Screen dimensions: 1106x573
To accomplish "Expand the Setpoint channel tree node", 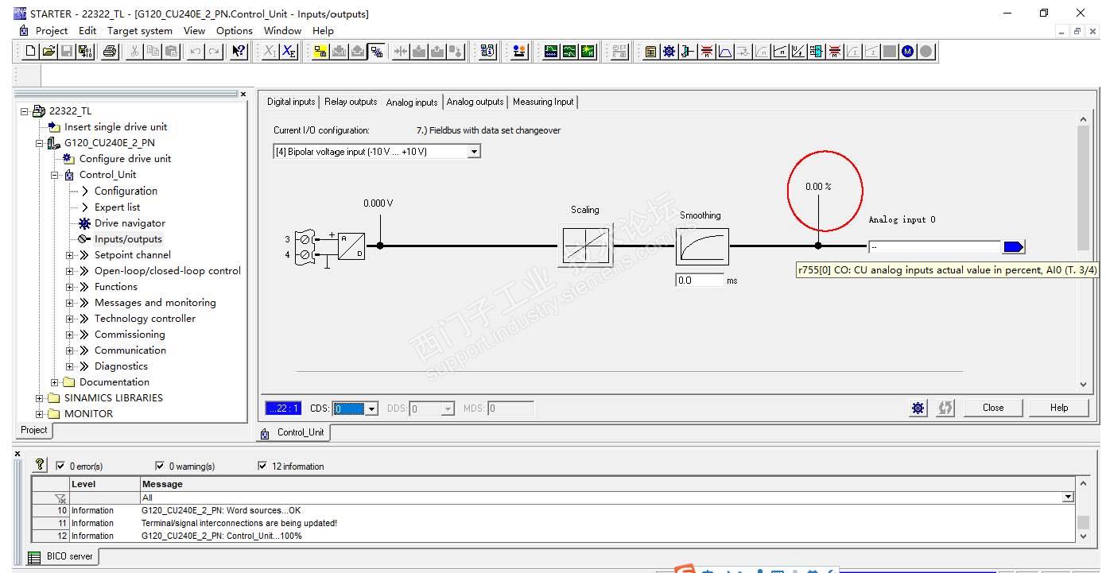I will coord(70,255).
